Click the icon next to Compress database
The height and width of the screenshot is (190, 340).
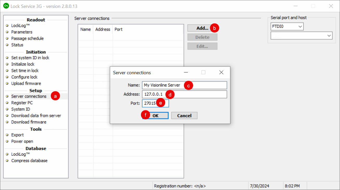pyautogui.click(x=7, y=161)
